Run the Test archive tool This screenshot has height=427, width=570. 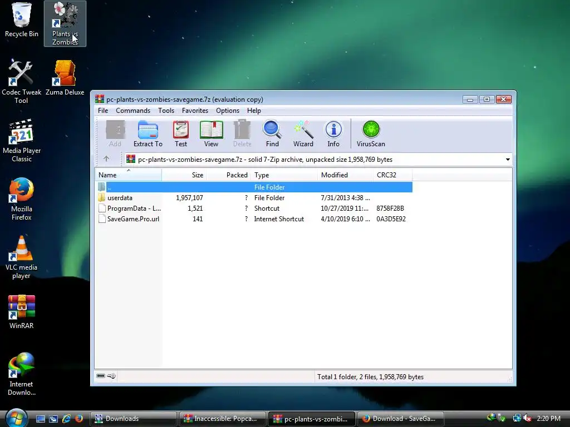(x=181, y=133)
